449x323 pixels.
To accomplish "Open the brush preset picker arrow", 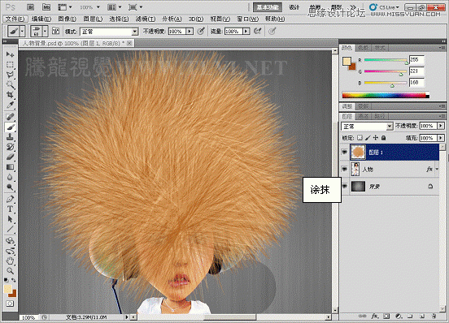I will click(x=45, y=31).
